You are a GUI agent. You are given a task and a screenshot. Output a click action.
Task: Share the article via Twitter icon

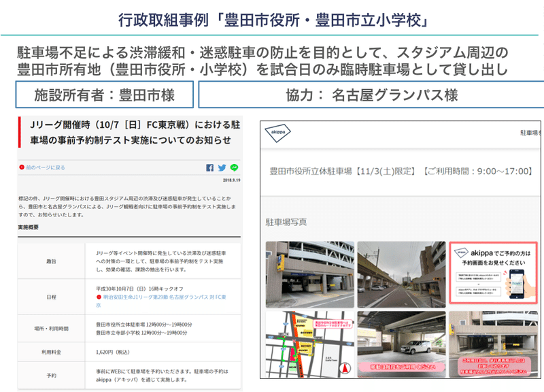pos(222,167)
